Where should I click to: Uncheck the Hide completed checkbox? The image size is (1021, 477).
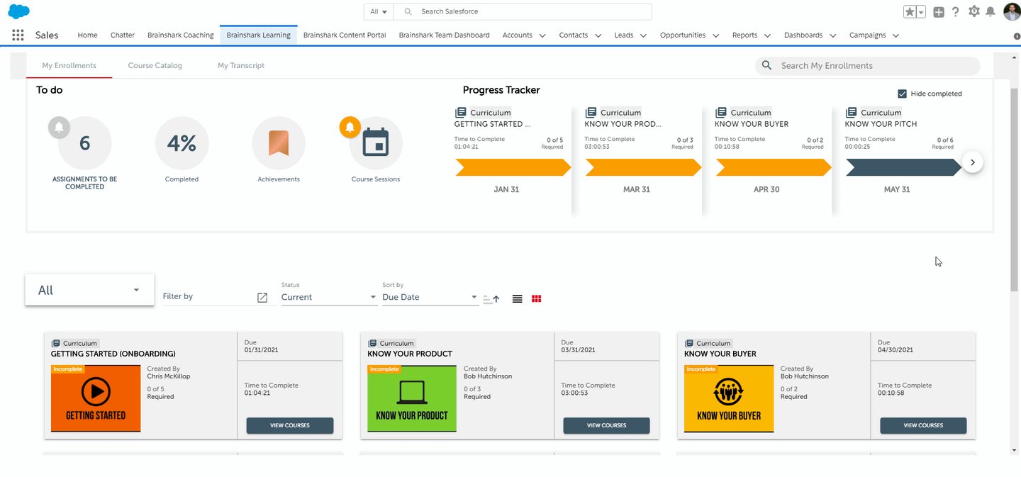tap(902, 93)
